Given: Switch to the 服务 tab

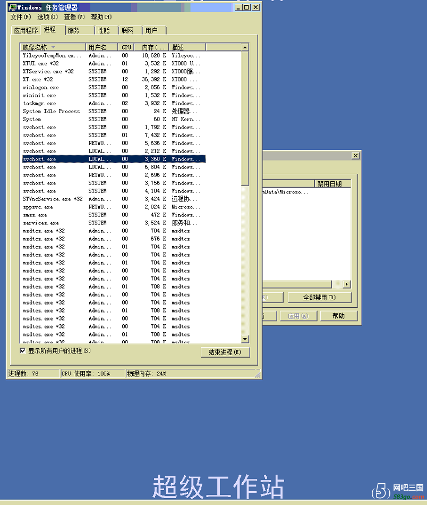Looking at the screenshot, I should [80, 30].
